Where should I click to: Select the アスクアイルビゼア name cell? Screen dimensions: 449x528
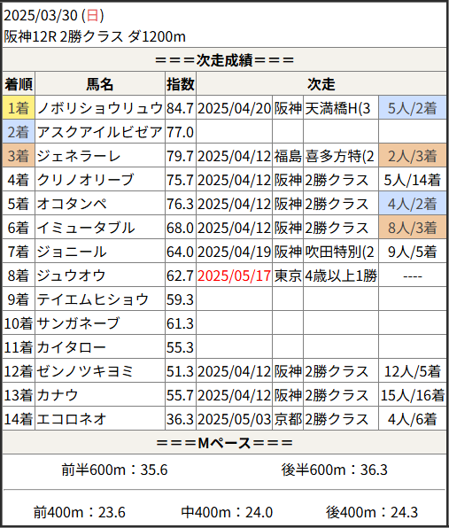[x=100, y=132]
